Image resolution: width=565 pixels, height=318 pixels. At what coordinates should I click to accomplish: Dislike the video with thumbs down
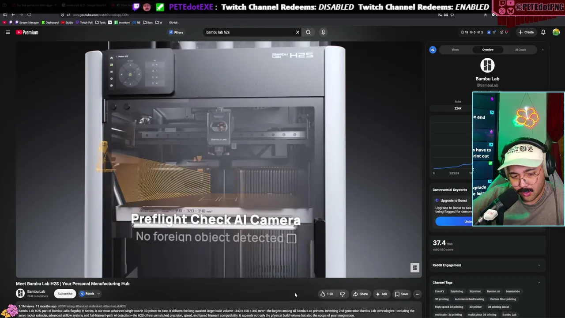(342, 294)
